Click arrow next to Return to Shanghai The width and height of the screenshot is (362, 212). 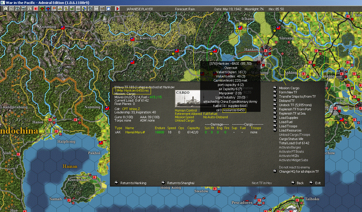tap(163, 183)
